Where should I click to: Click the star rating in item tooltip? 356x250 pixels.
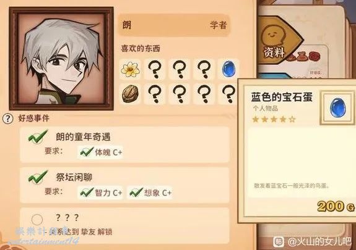pos(274,119)
